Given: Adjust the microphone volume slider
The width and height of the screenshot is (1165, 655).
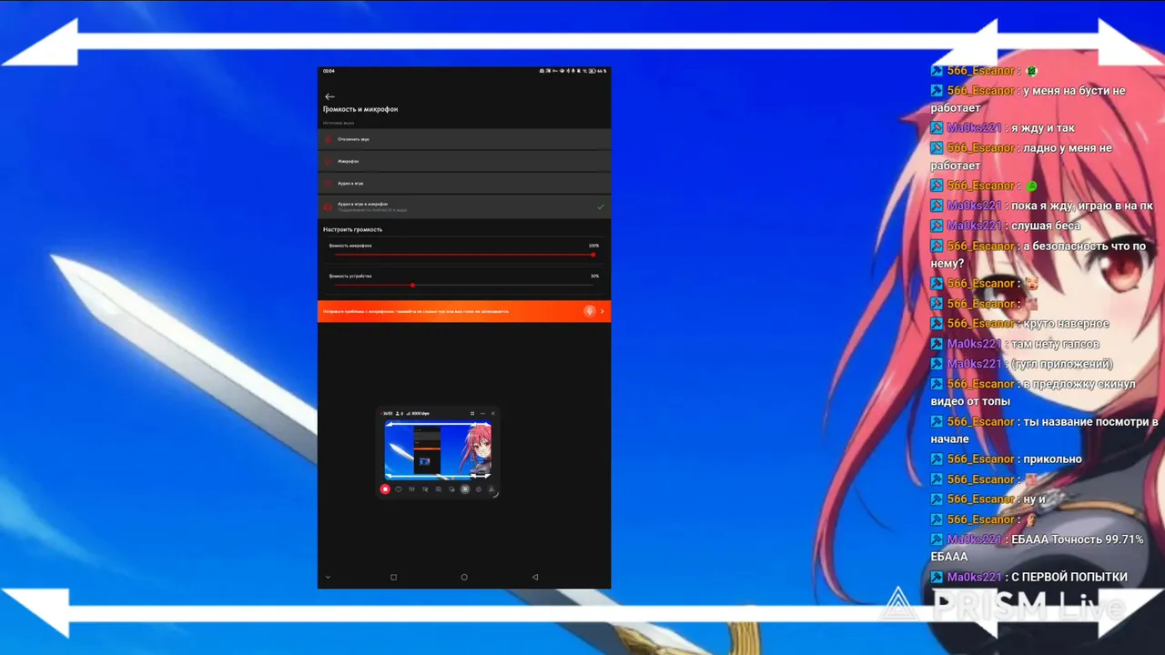Looking at the screenshot, I should pos(464,255).
